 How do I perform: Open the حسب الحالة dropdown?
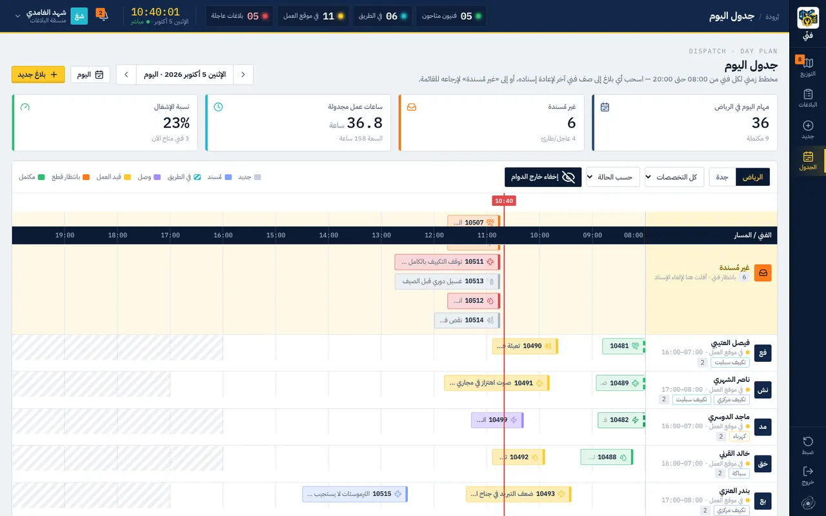point(613,177)
